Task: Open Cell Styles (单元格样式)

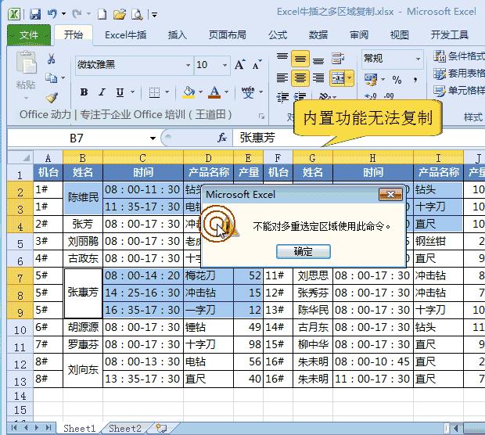Action: pyautogui.click(x=459, y=91)
